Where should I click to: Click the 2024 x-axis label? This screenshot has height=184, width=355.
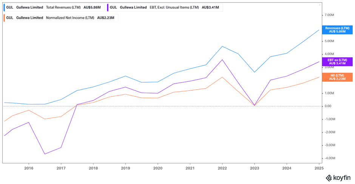[287, 168]
